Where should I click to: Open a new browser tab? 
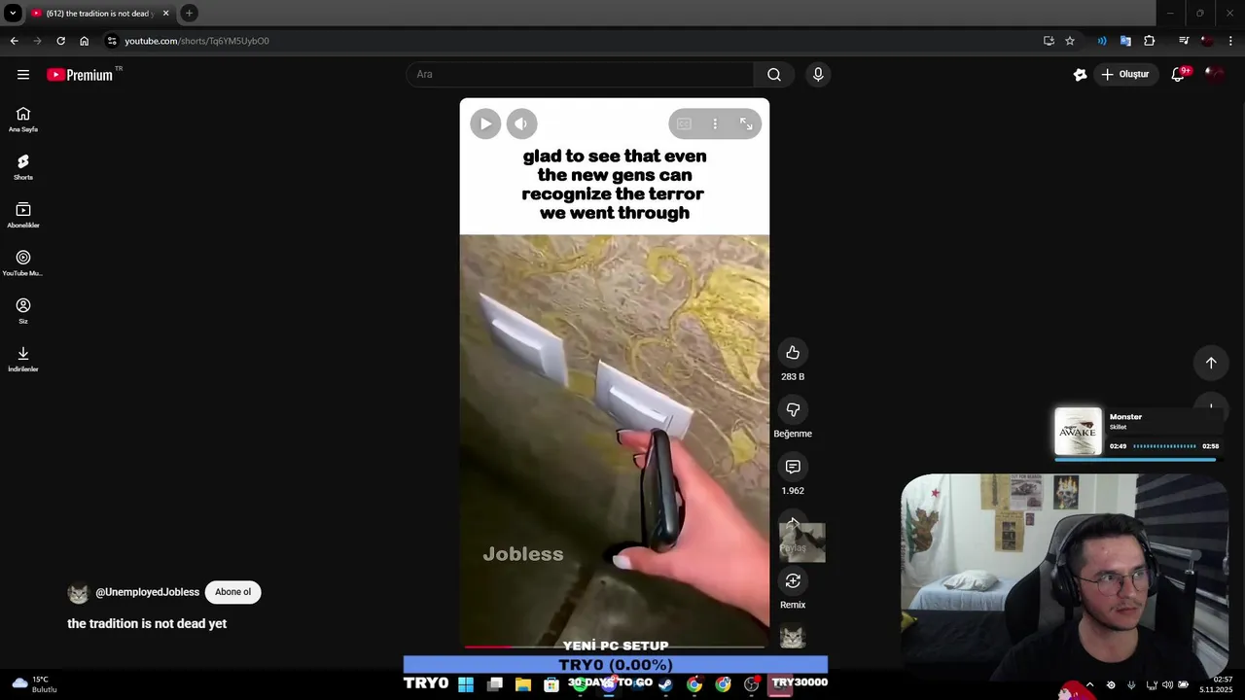(189, 13)
